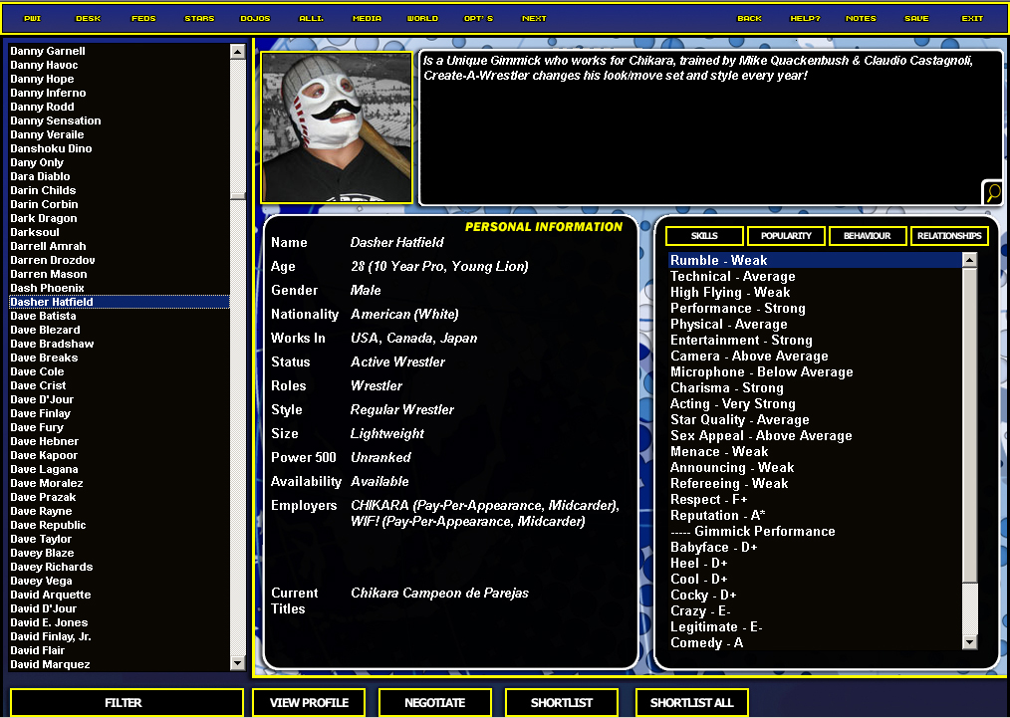This screenshot has width=1010, height=718.
Task: Click the NEGOTIATE button
Action: point(435,702)
